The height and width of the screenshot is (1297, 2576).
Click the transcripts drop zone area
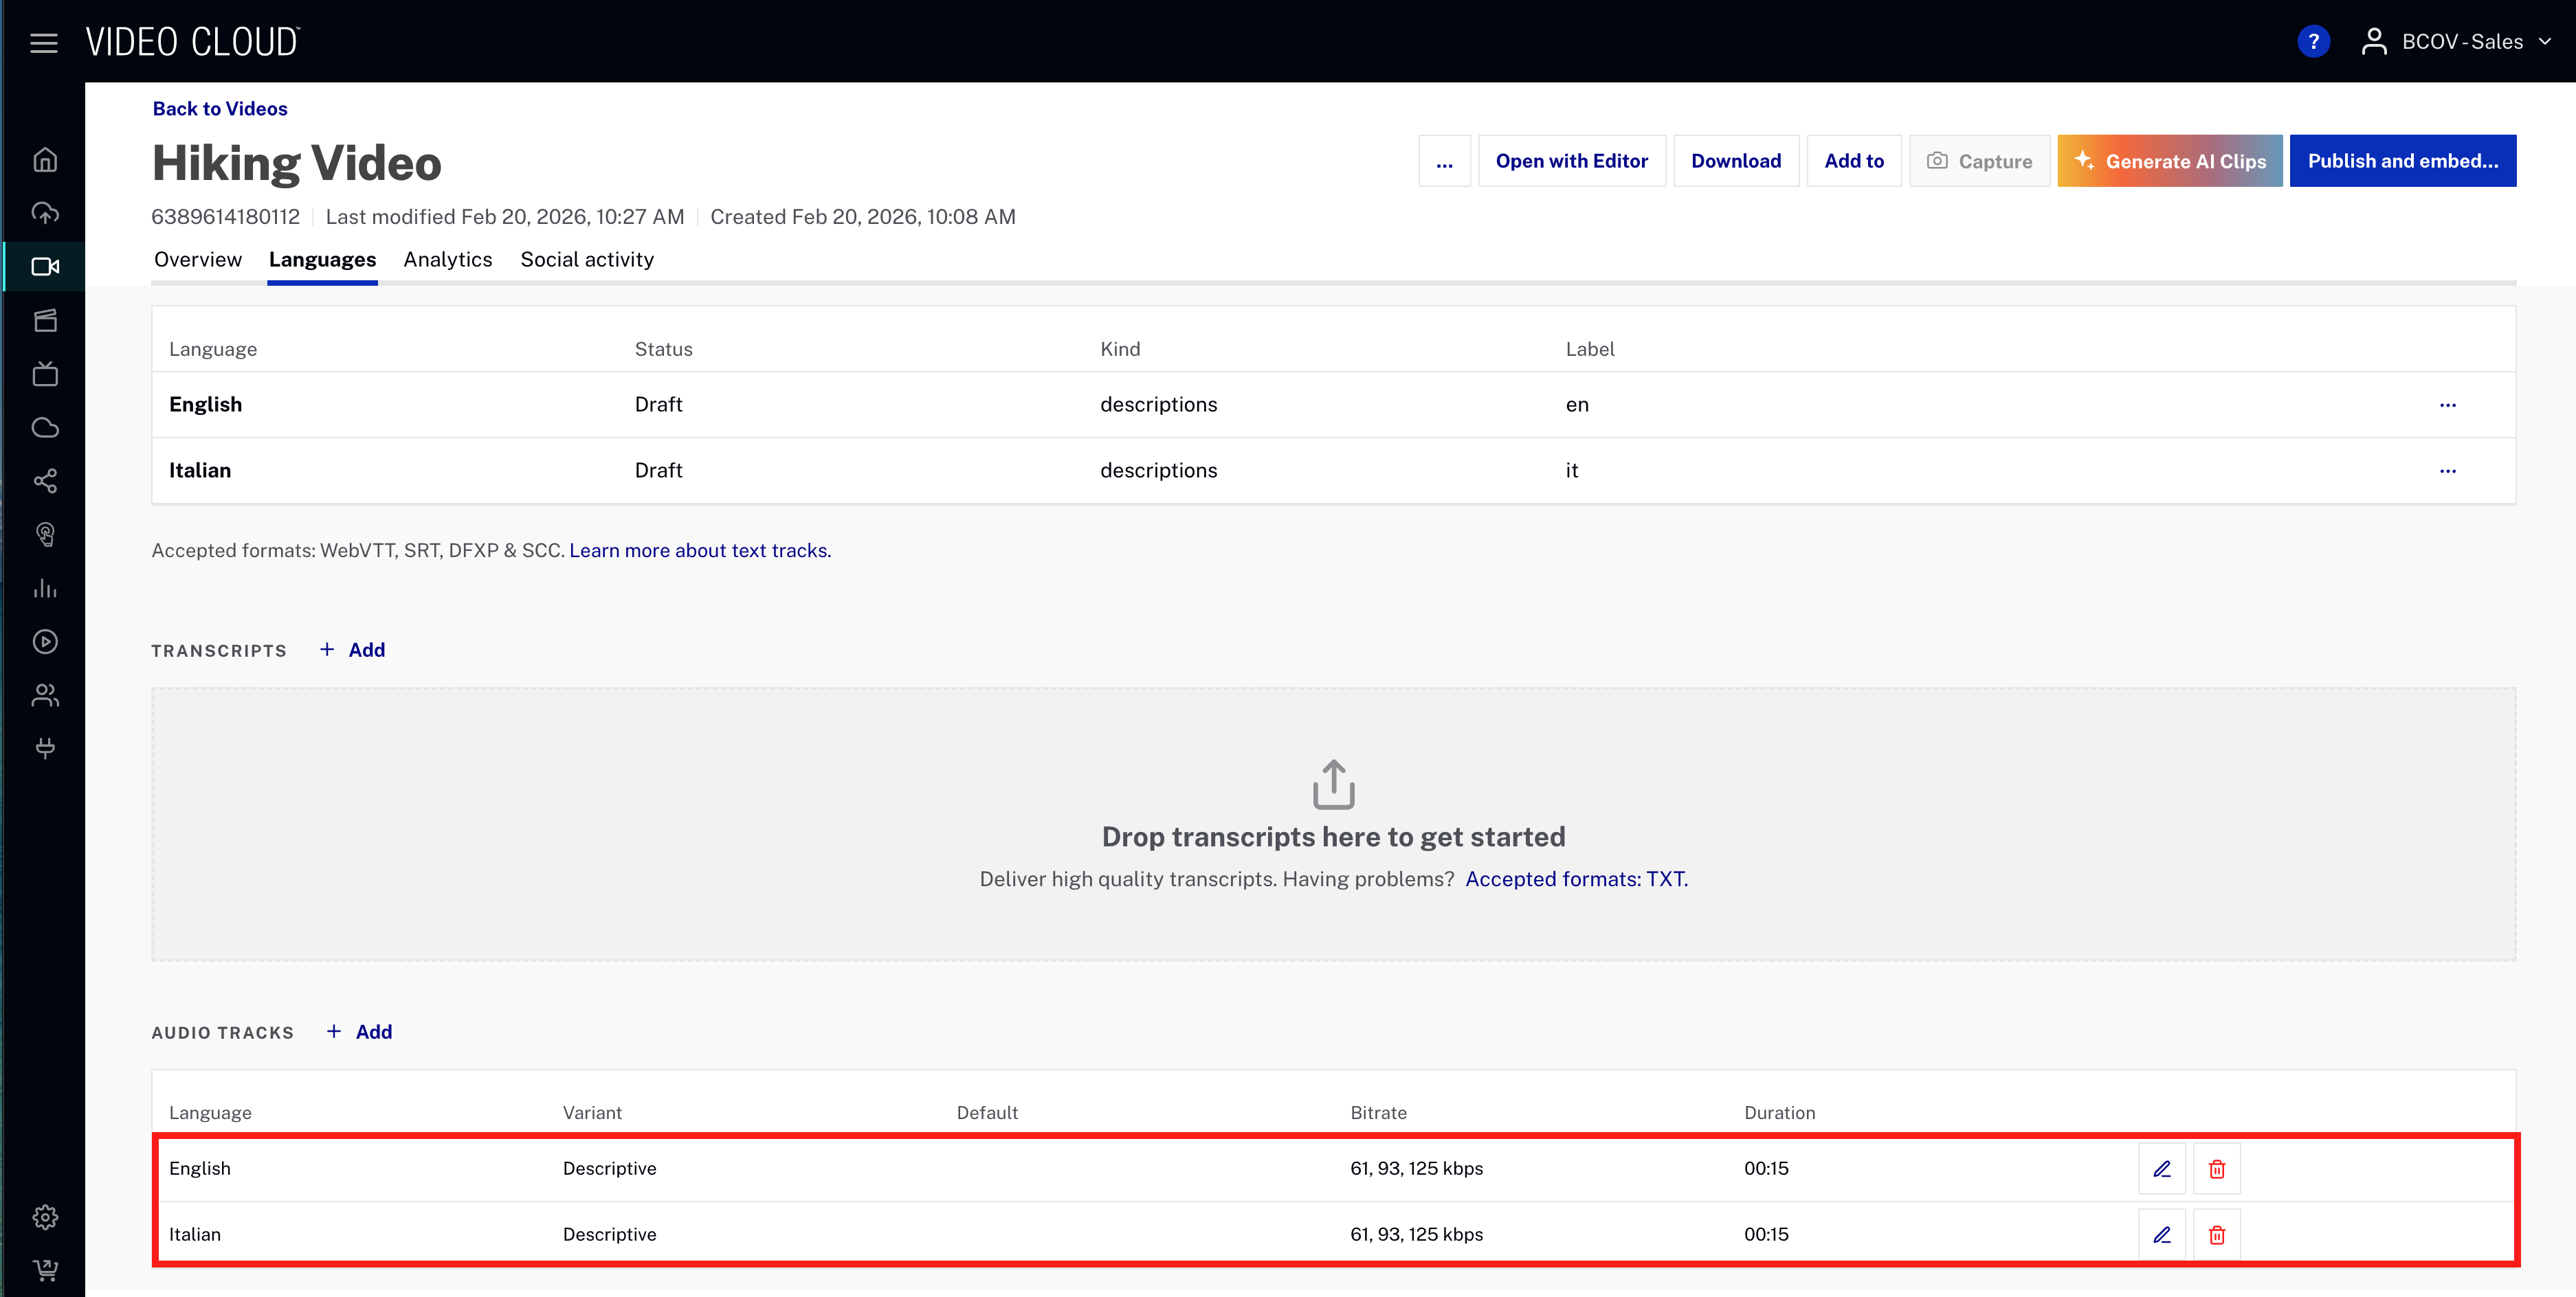pos(1333,824)
